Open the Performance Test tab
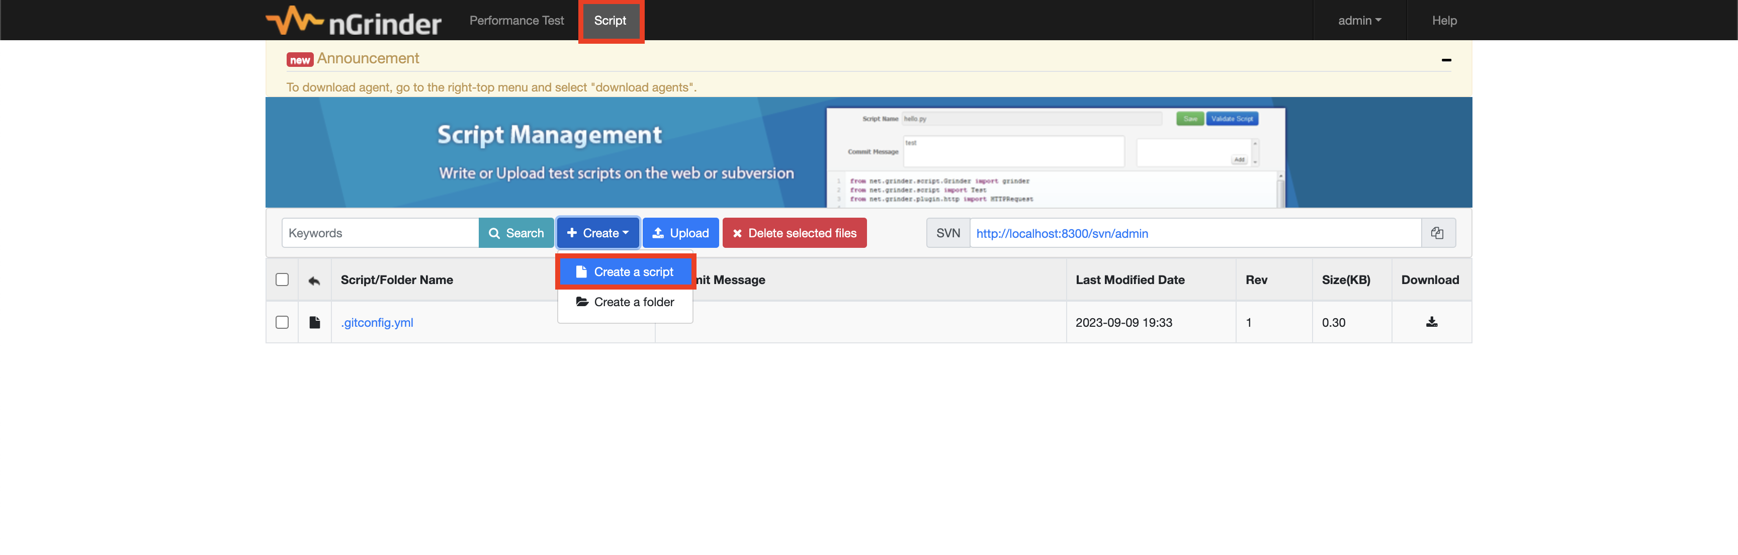Image resolution: width=1738 pixels, height=555 pixels. tap(516, 21)
